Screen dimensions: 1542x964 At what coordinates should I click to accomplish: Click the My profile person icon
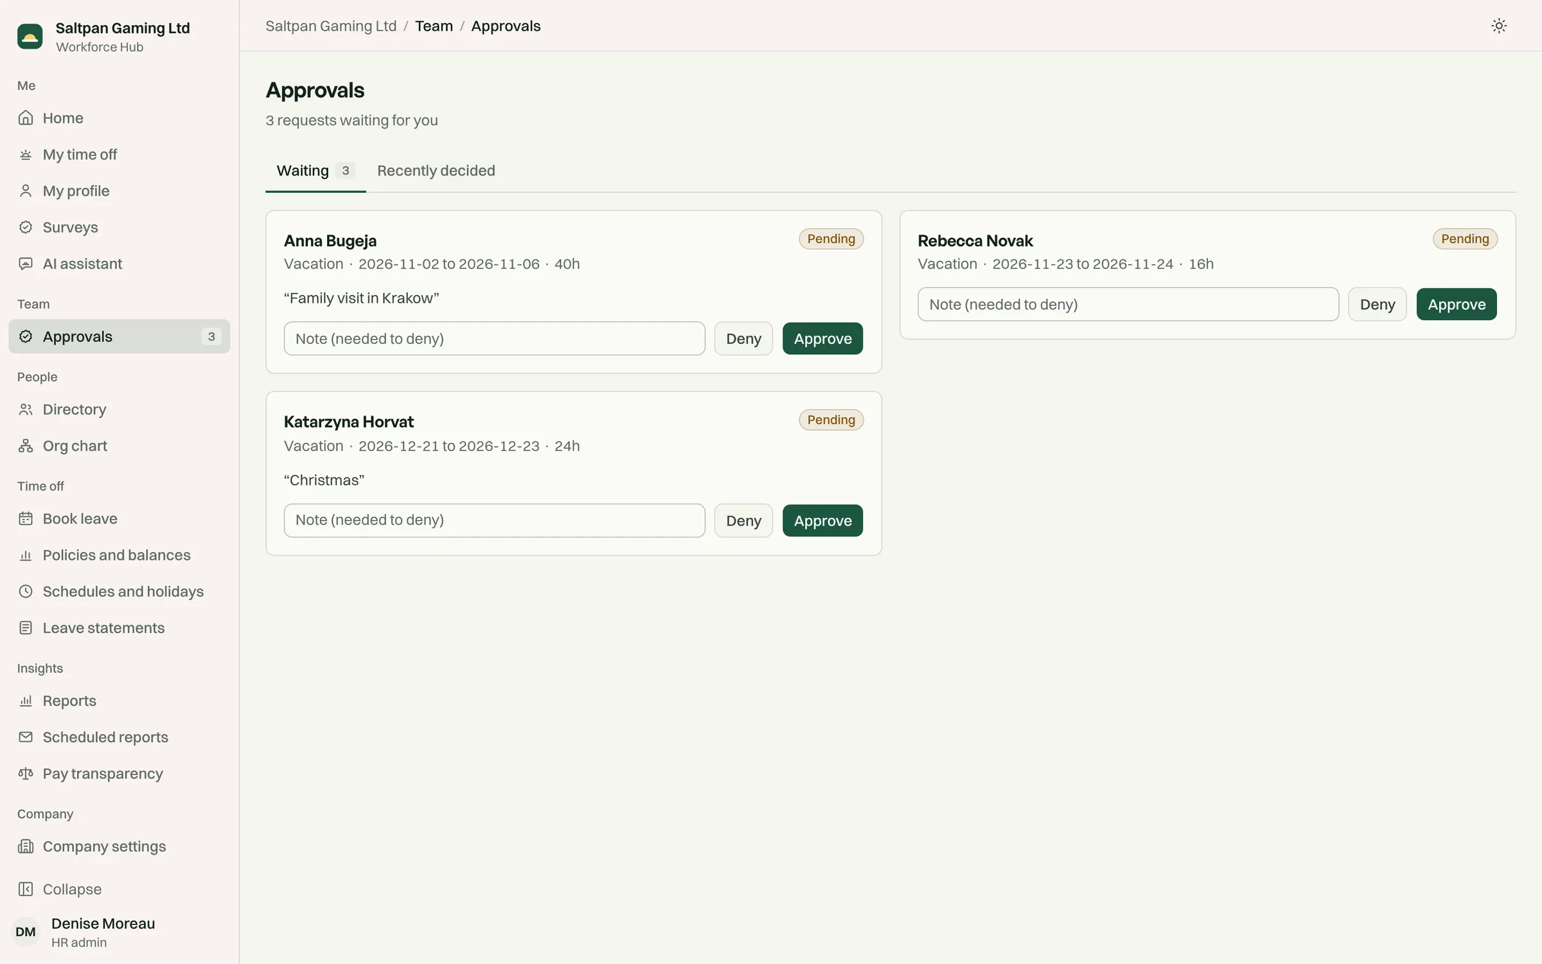click(26, 191)
